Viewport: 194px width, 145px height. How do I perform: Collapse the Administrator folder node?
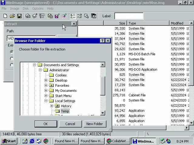tap(40, 70)
